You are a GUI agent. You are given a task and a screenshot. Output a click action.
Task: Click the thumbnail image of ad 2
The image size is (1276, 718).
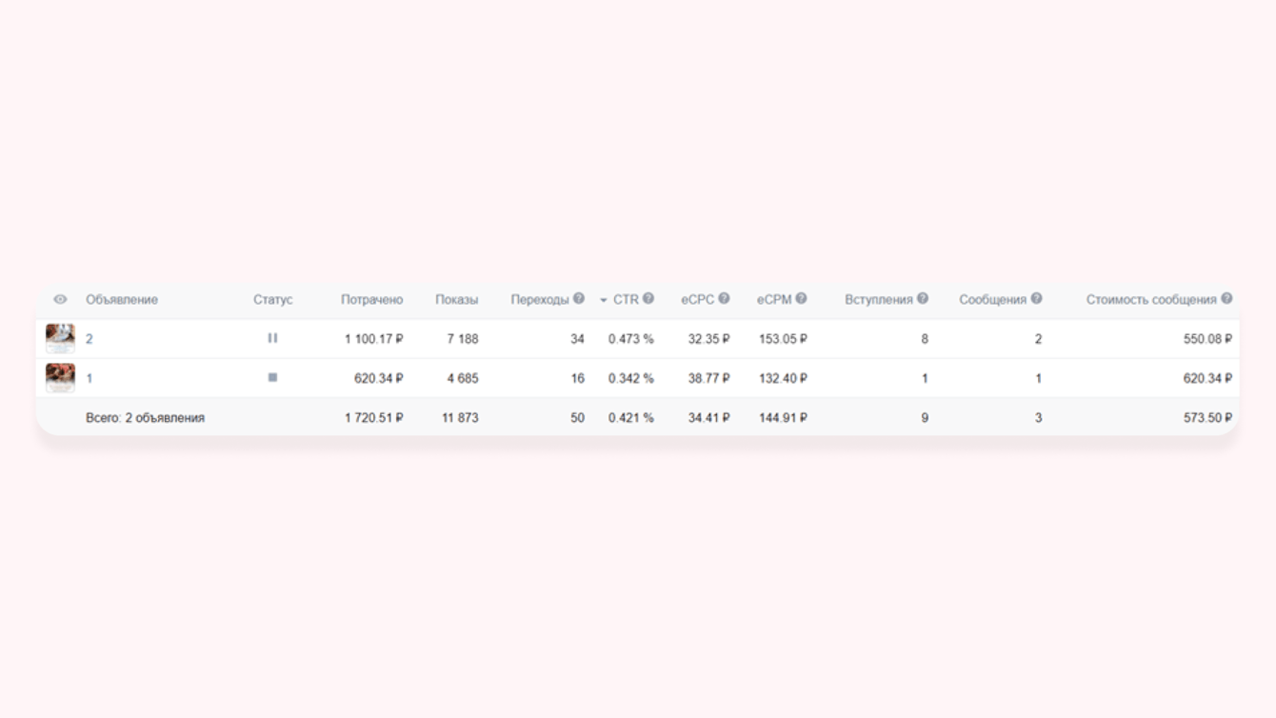[x=60, y=338]
